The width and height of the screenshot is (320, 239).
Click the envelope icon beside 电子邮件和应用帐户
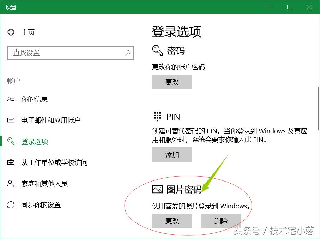[12, 120]
